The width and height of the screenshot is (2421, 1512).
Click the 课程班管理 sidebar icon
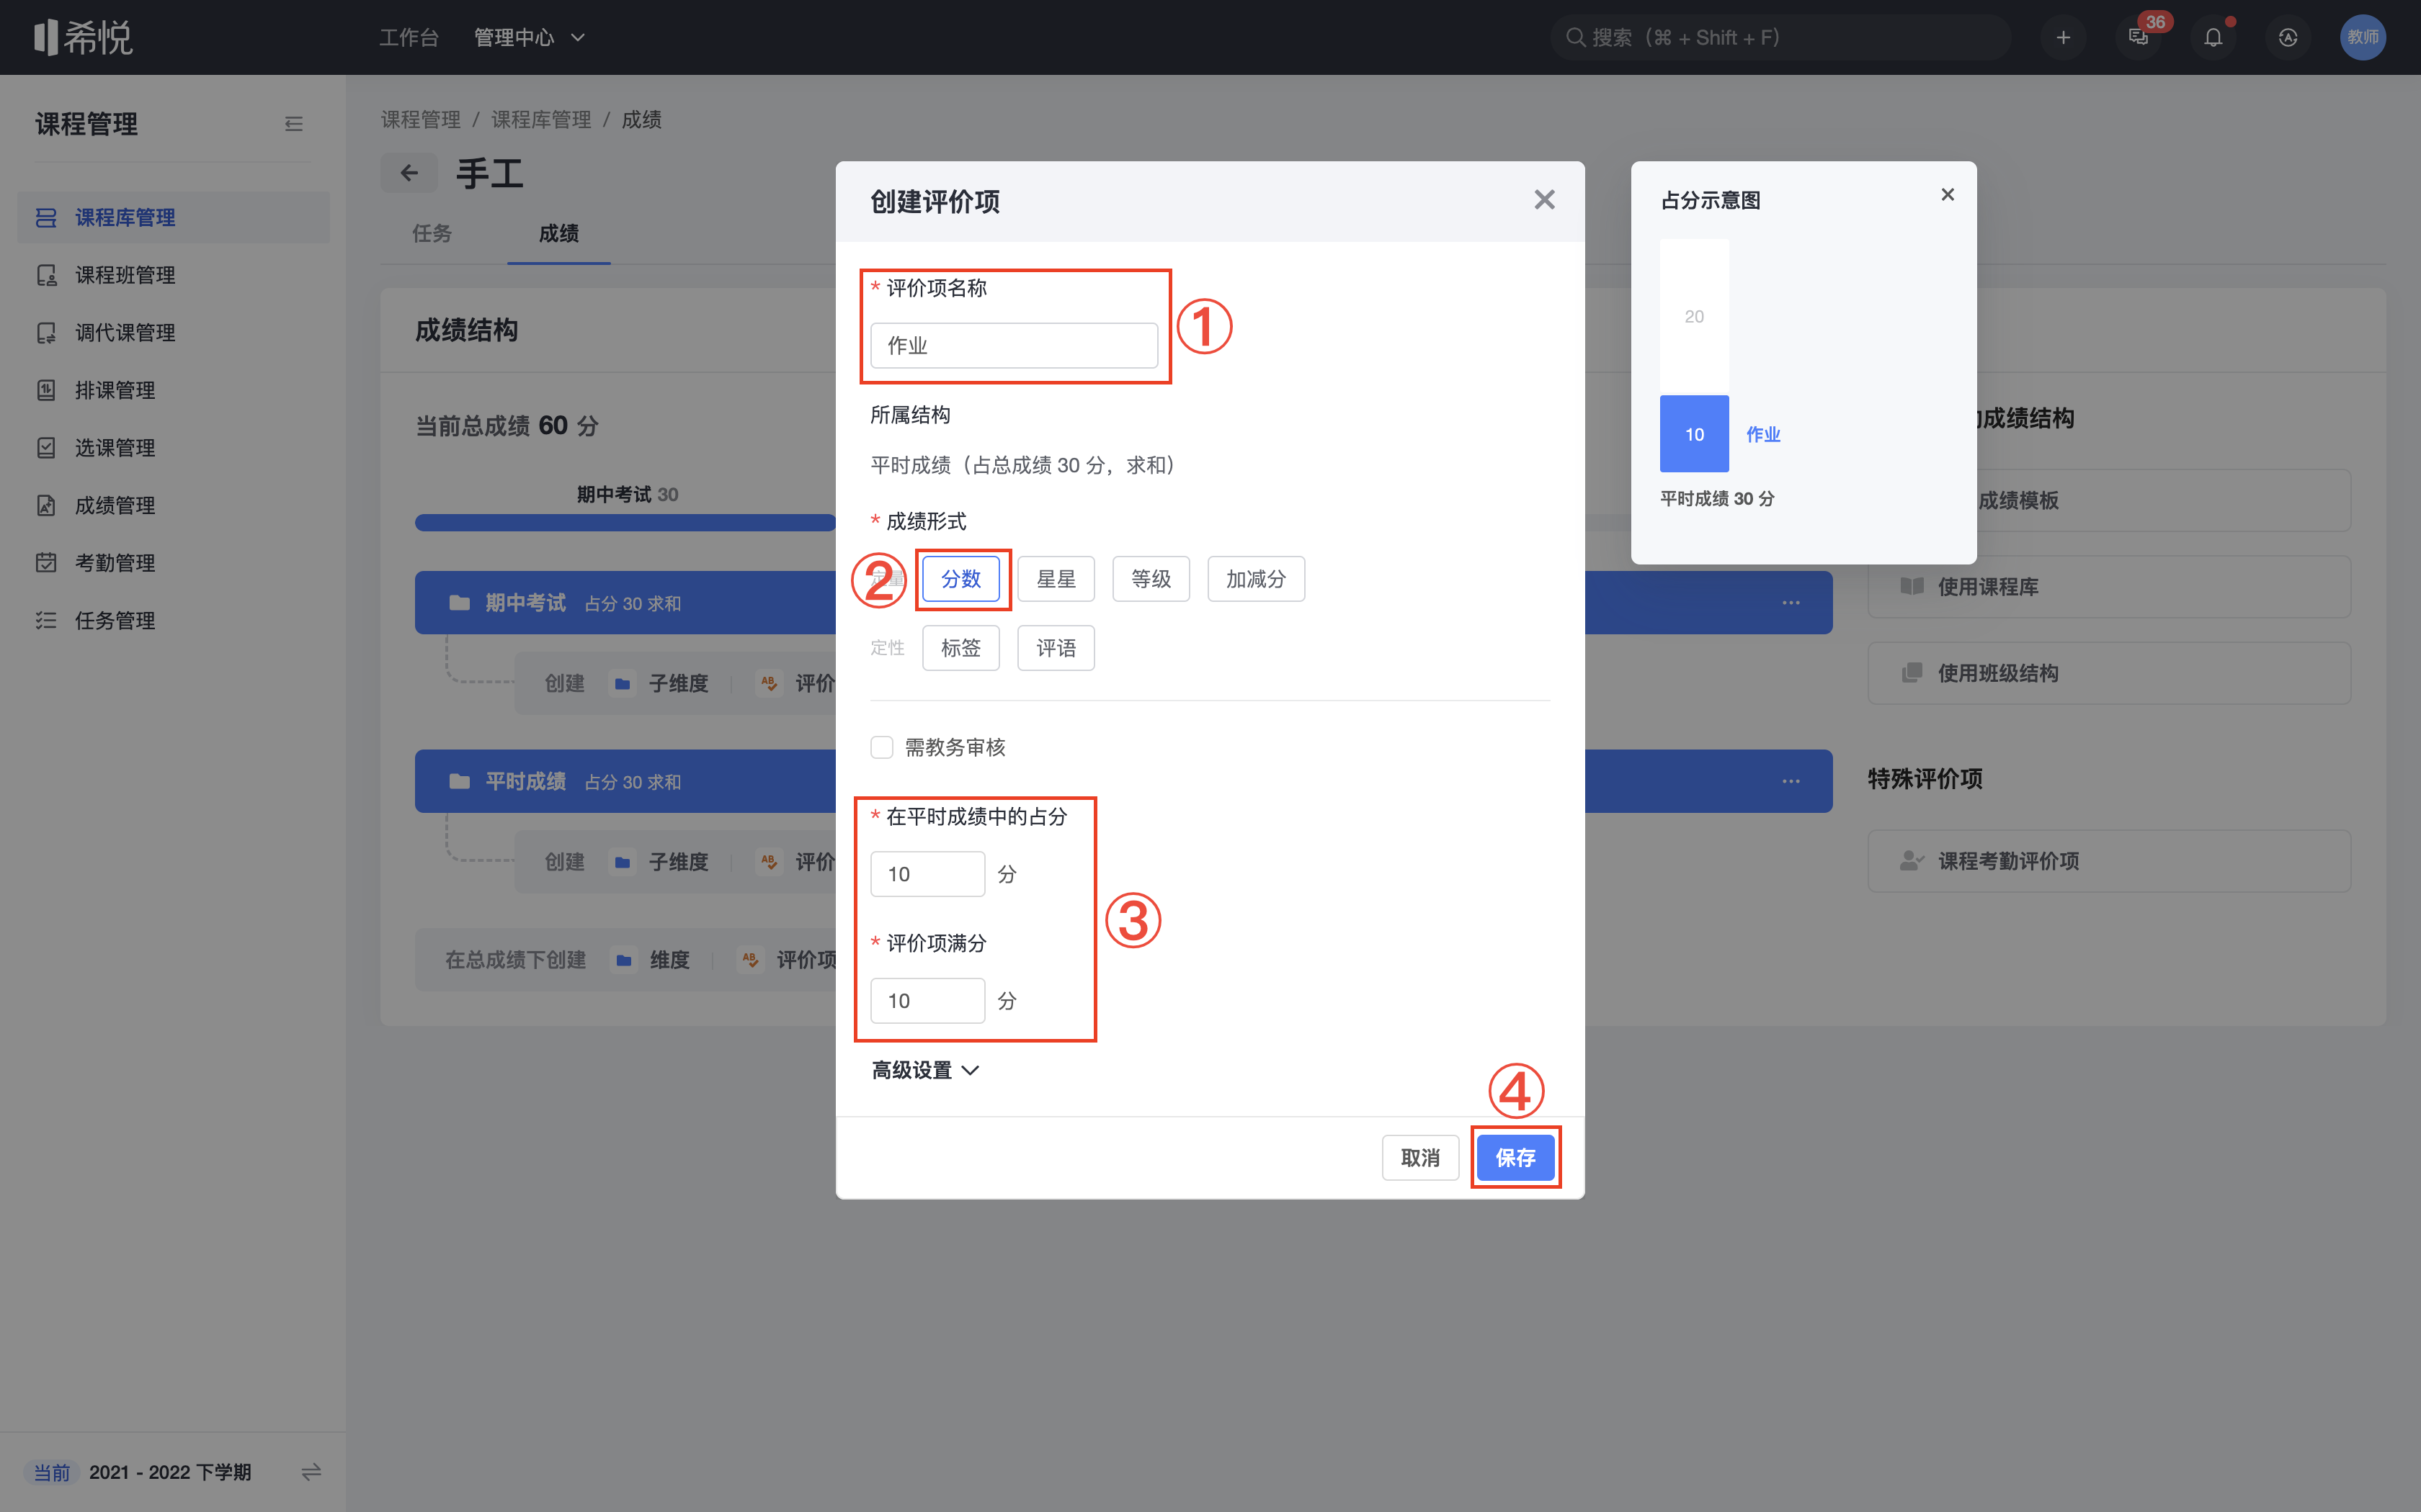click(x=46, y=275)
